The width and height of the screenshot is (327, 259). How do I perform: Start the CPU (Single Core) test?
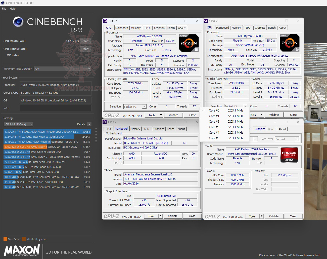[86, 49]
